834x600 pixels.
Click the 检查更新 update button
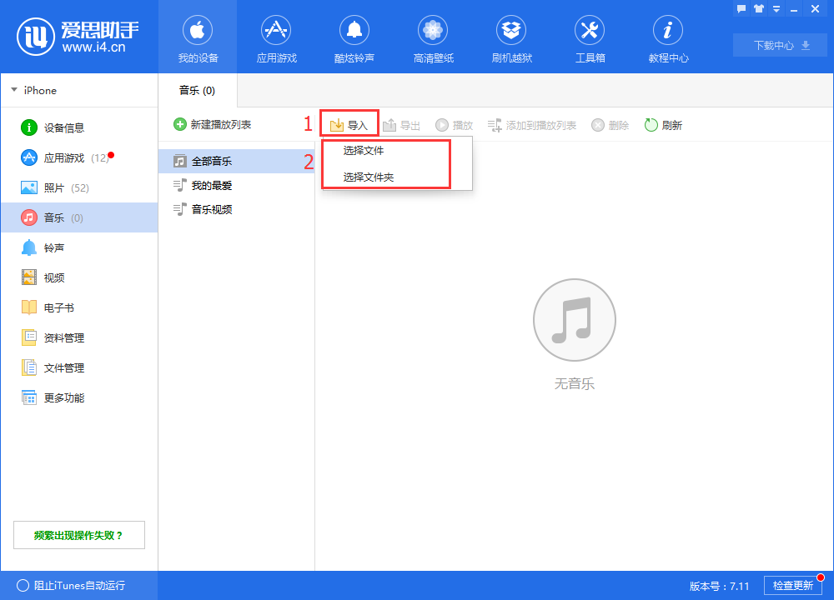click(x=793, y=585)
